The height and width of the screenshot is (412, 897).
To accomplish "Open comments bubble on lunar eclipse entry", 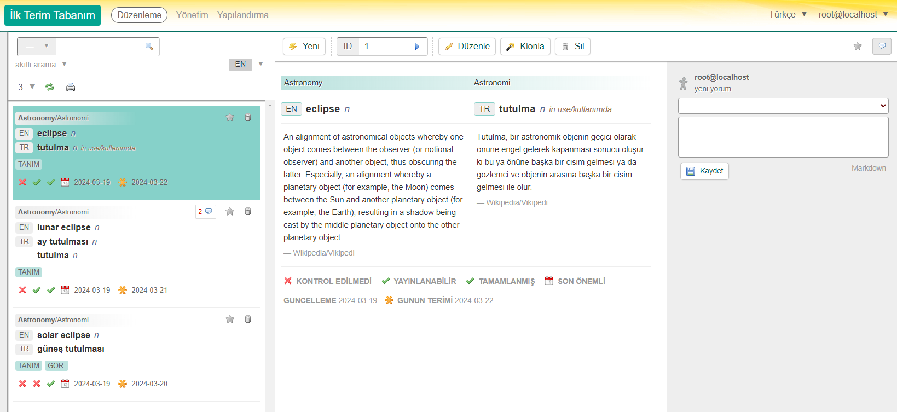I will [x=206, y=212].
